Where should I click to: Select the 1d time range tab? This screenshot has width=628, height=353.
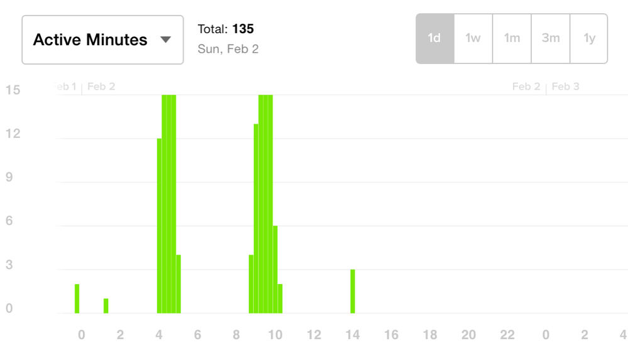[435, 38]
